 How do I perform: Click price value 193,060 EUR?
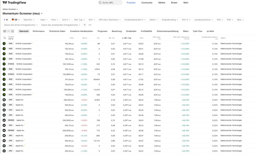(x=69, y=90)
